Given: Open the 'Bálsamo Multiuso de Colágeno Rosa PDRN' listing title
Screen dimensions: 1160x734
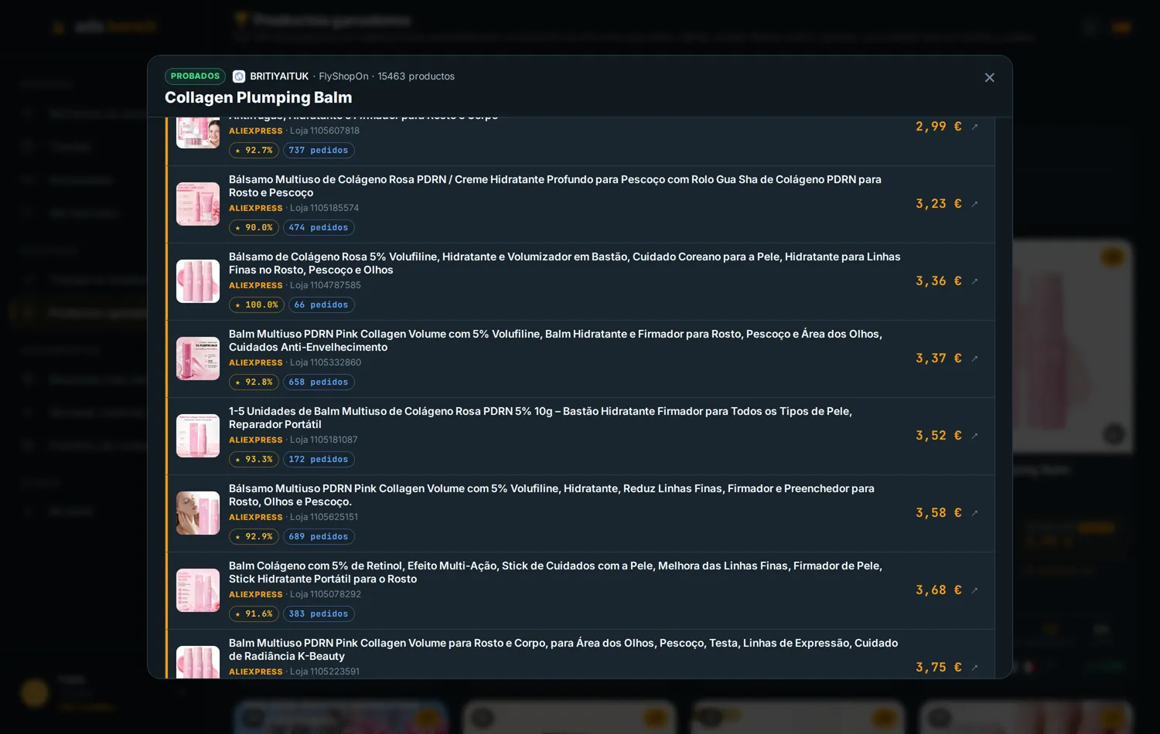Looking at the screenshot, I should [554, 186].
